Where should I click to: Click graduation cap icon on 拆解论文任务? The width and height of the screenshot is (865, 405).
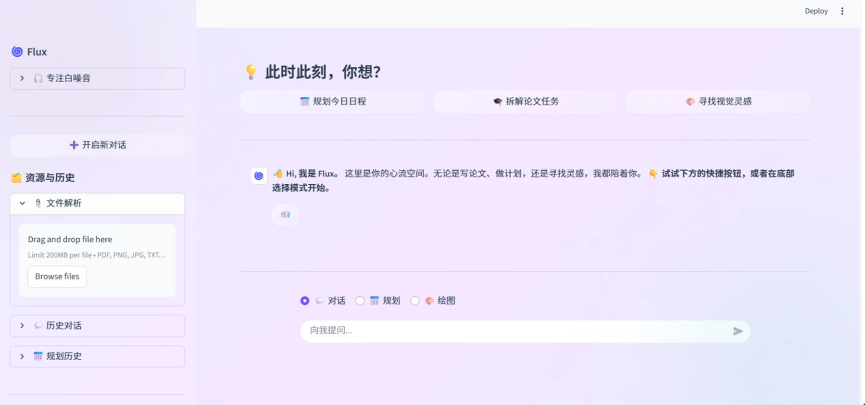(x=498, y=101)
